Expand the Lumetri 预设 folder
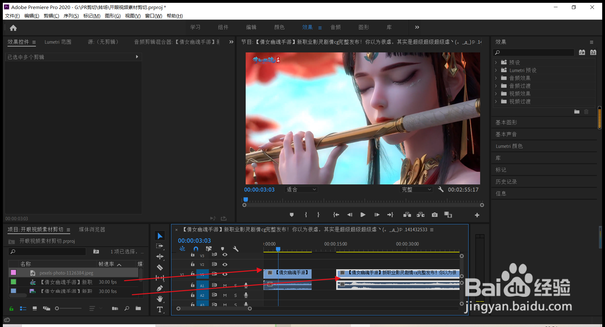This screenshot has width=605, height=327. [496, 70]
